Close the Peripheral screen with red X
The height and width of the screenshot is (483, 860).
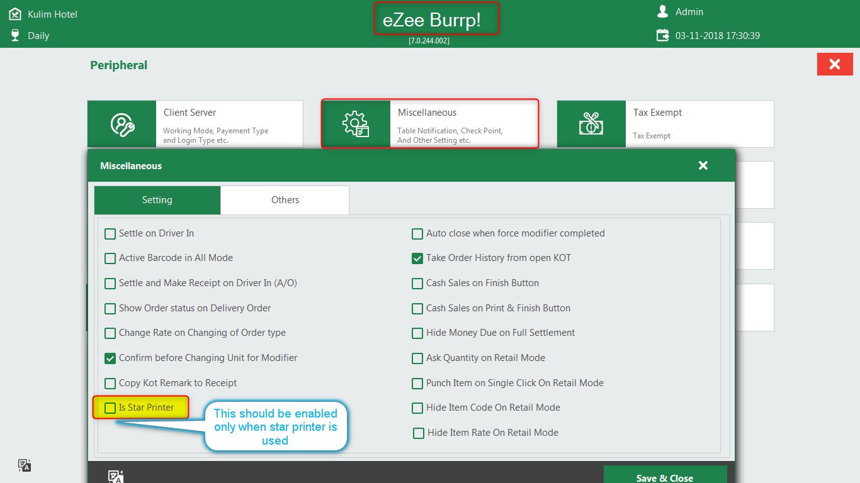(x=835, y=64)
